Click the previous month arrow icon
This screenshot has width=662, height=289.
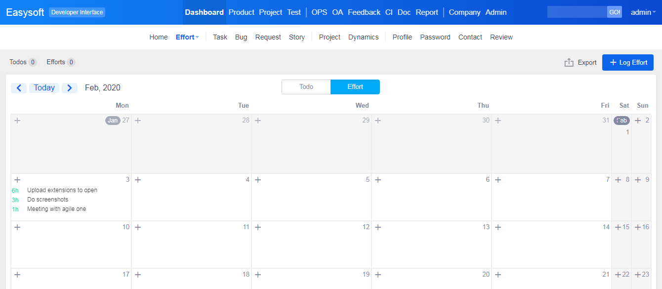coord(19,88)
